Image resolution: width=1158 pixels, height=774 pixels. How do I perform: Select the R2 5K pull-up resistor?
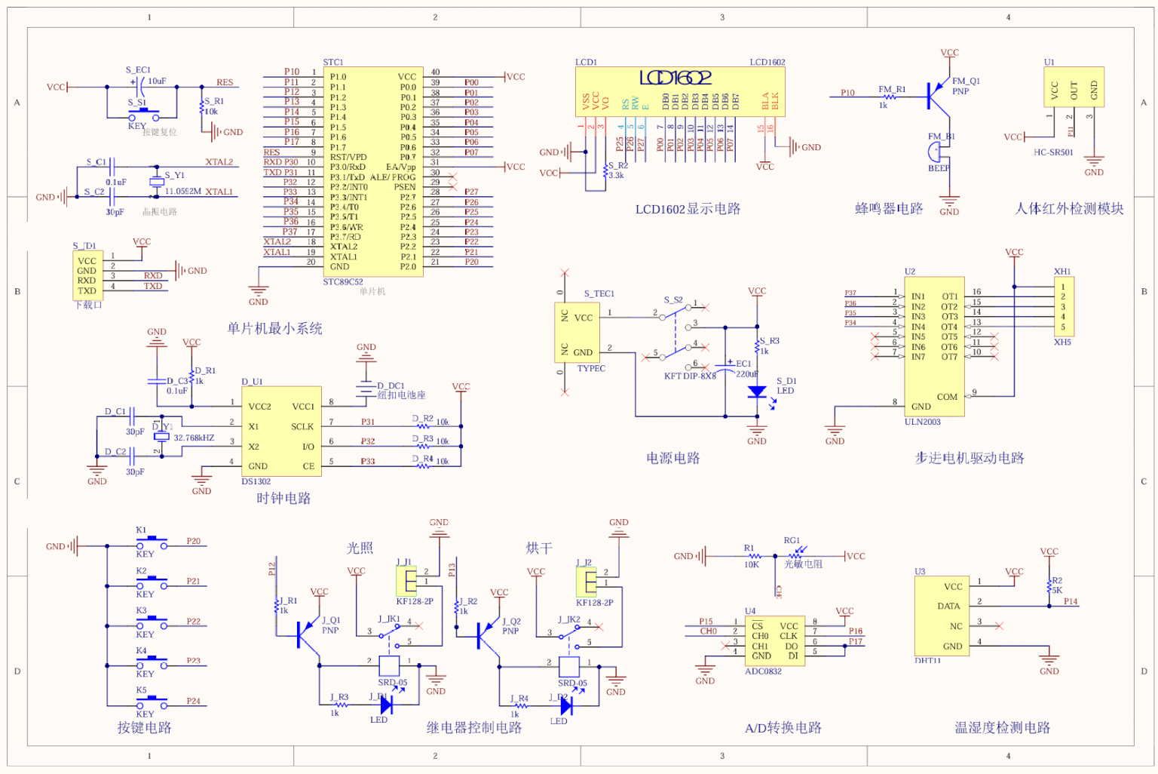pos(1049,585)
